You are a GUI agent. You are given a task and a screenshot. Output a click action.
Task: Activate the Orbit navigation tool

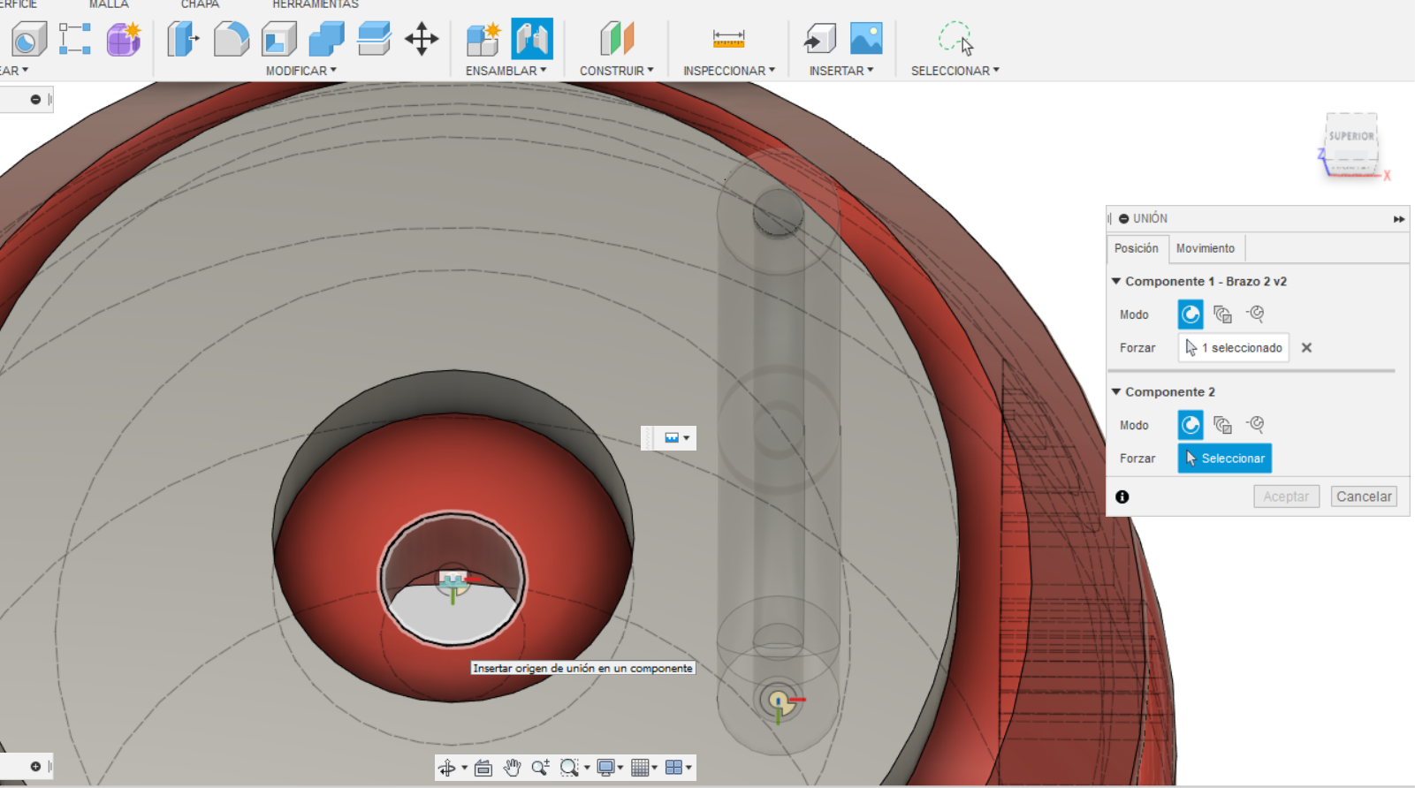447,768
